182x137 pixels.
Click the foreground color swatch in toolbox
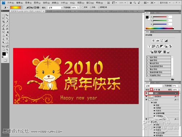pyautogui.click(x=4, y=54)
